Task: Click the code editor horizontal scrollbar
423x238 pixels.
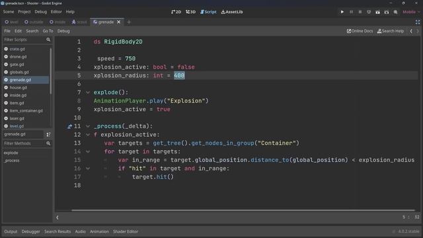Action: click(243, 210)
